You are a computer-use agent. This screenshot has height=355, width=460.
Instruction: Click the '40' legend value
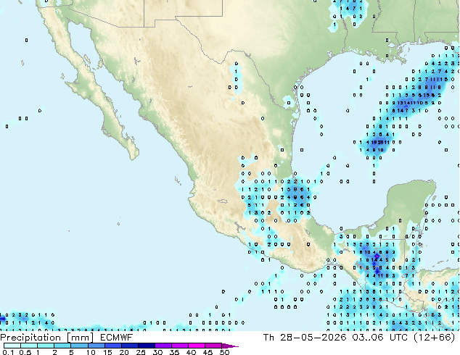(192, 352)
